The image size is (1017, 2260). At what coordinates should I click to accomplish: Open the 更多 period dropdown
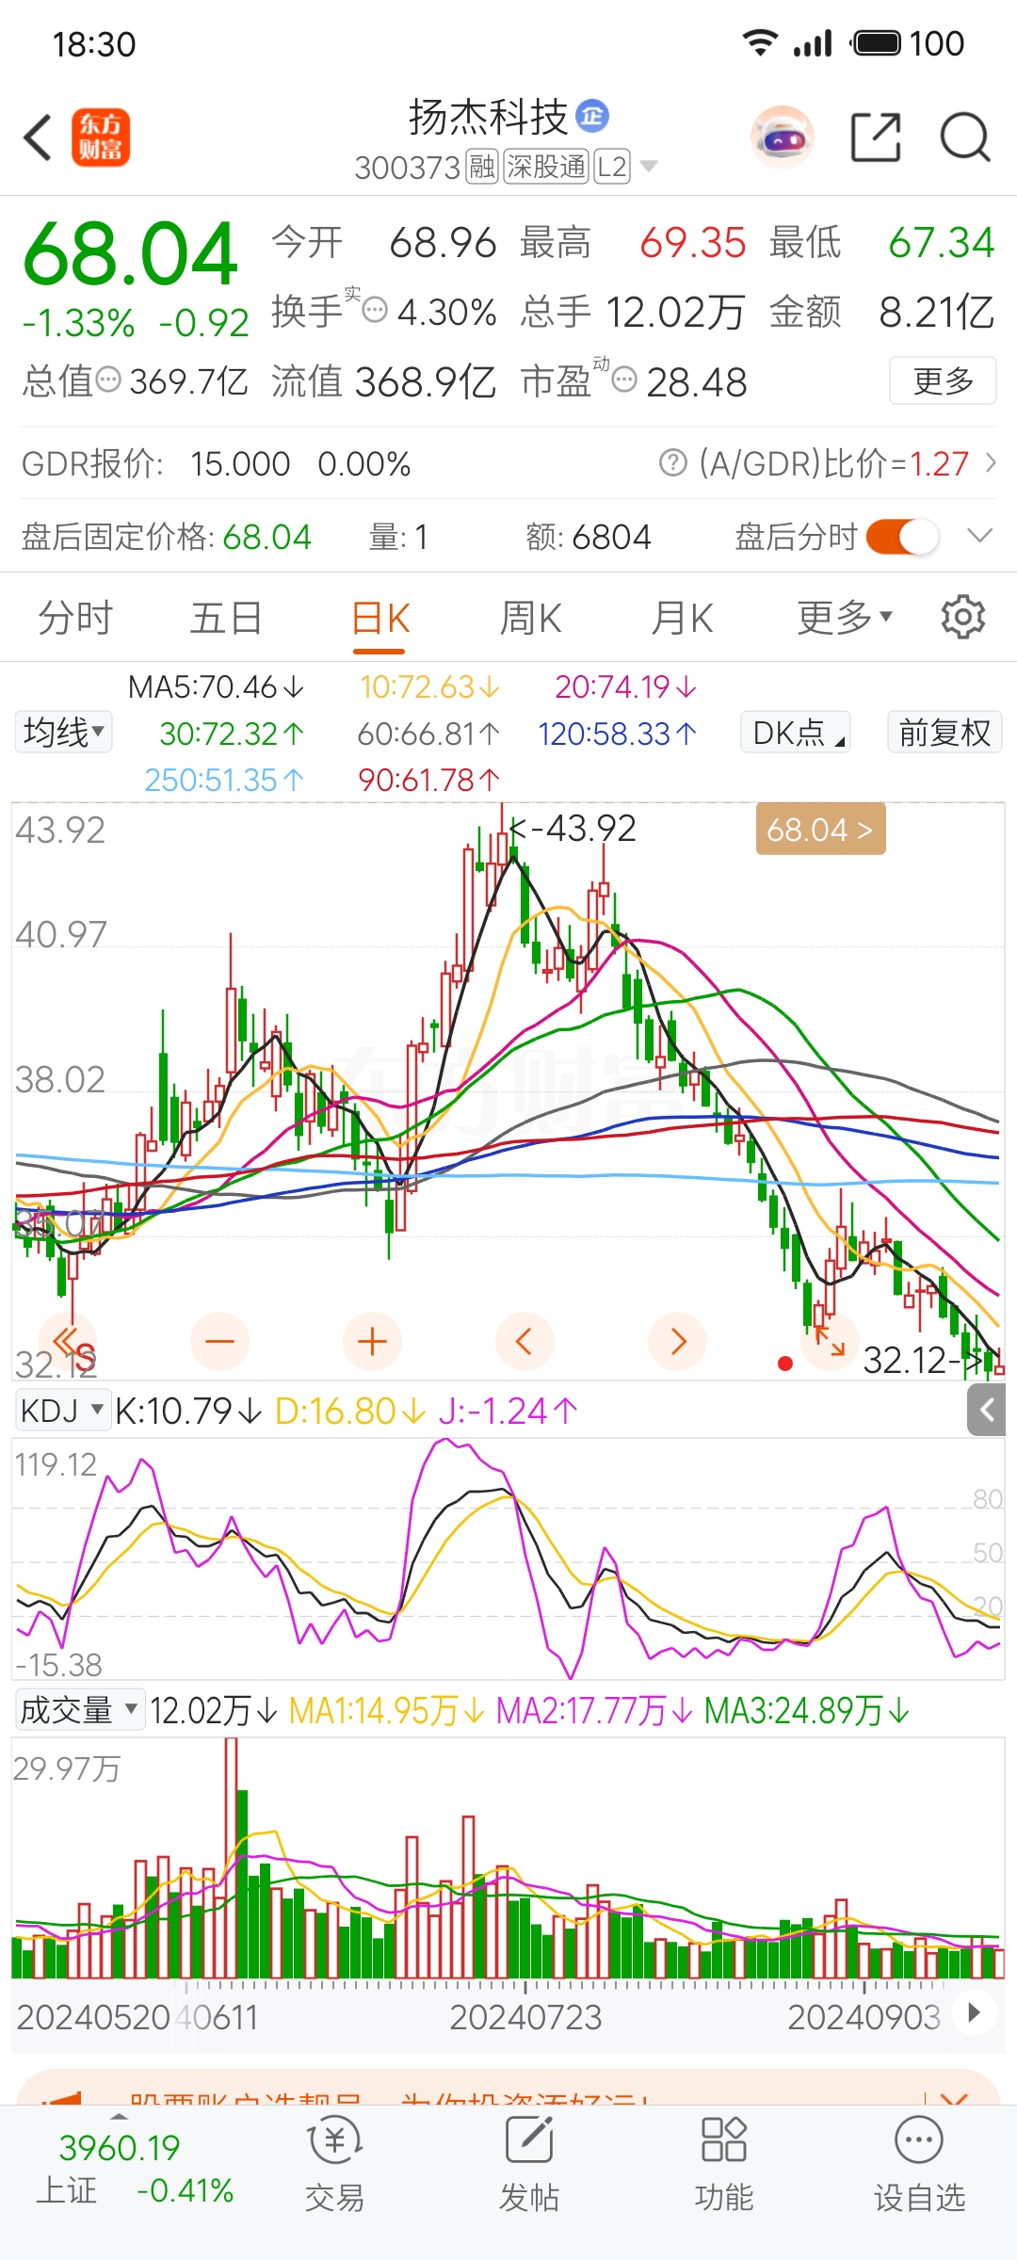tap(845, 618)
